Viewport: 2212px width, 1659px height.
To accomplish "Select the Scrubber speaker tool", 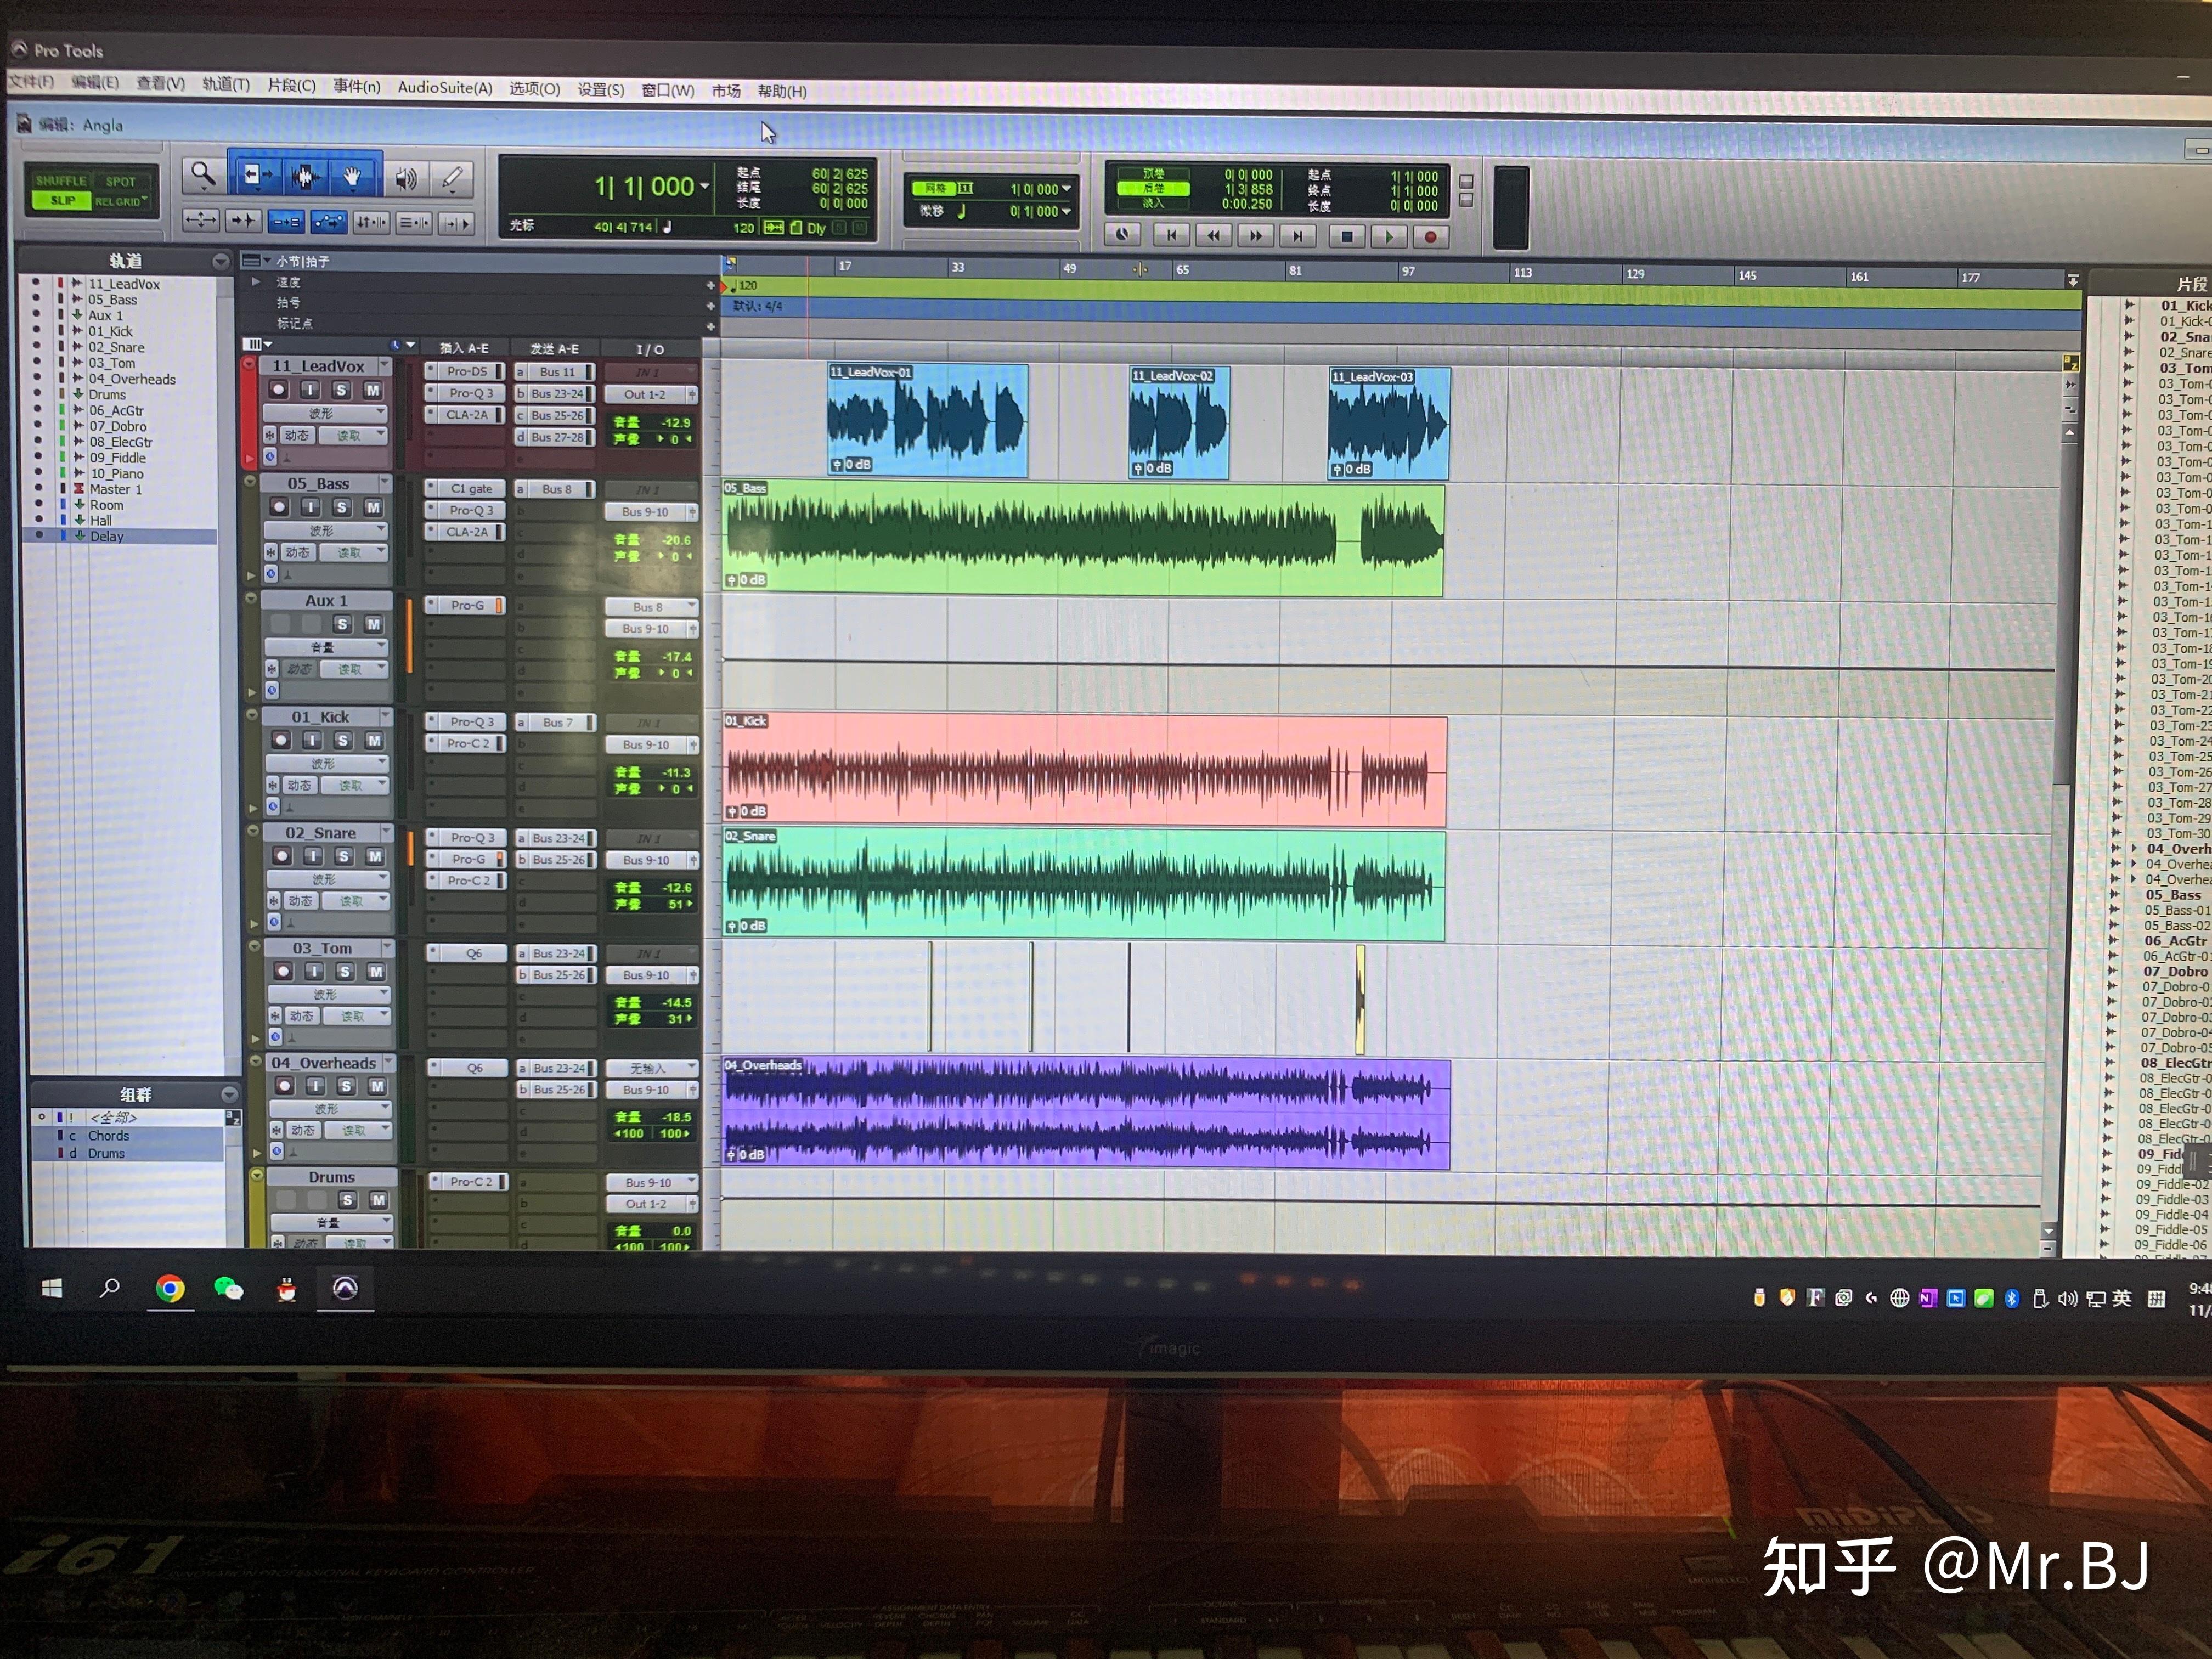I will pos(405,179).
